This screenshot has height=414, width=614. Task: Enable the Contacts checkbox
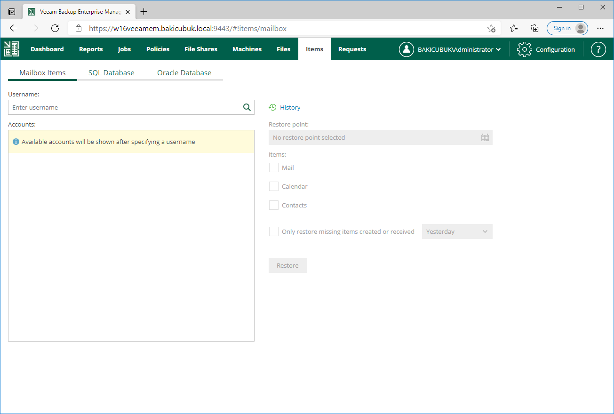point(274,205)
